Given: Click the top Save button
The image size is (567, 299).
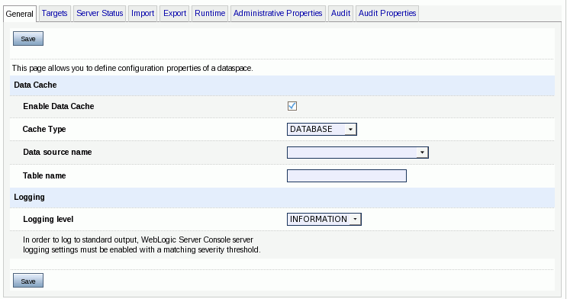Looking at the screenshot, I should coord(28,39).
